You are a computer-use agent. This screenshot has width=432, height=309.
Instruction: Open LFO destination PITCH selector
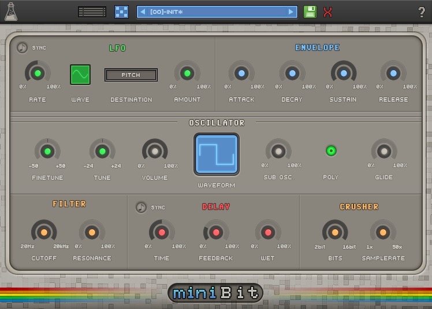pos(131,75)
